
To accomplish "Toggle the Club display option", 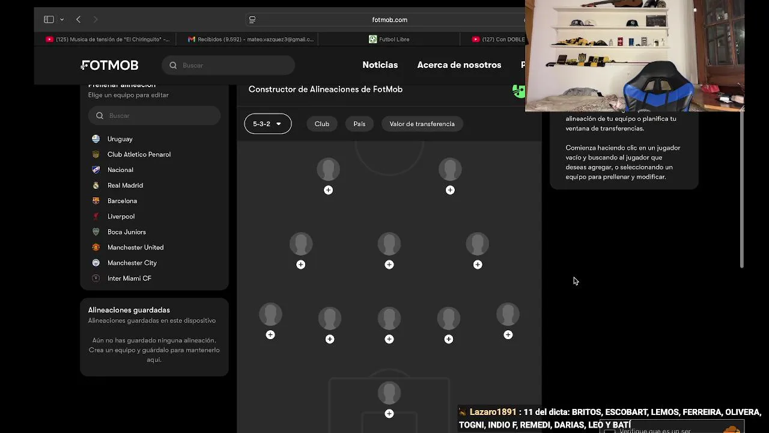I will pyautogui.click(x=322, y=124).
